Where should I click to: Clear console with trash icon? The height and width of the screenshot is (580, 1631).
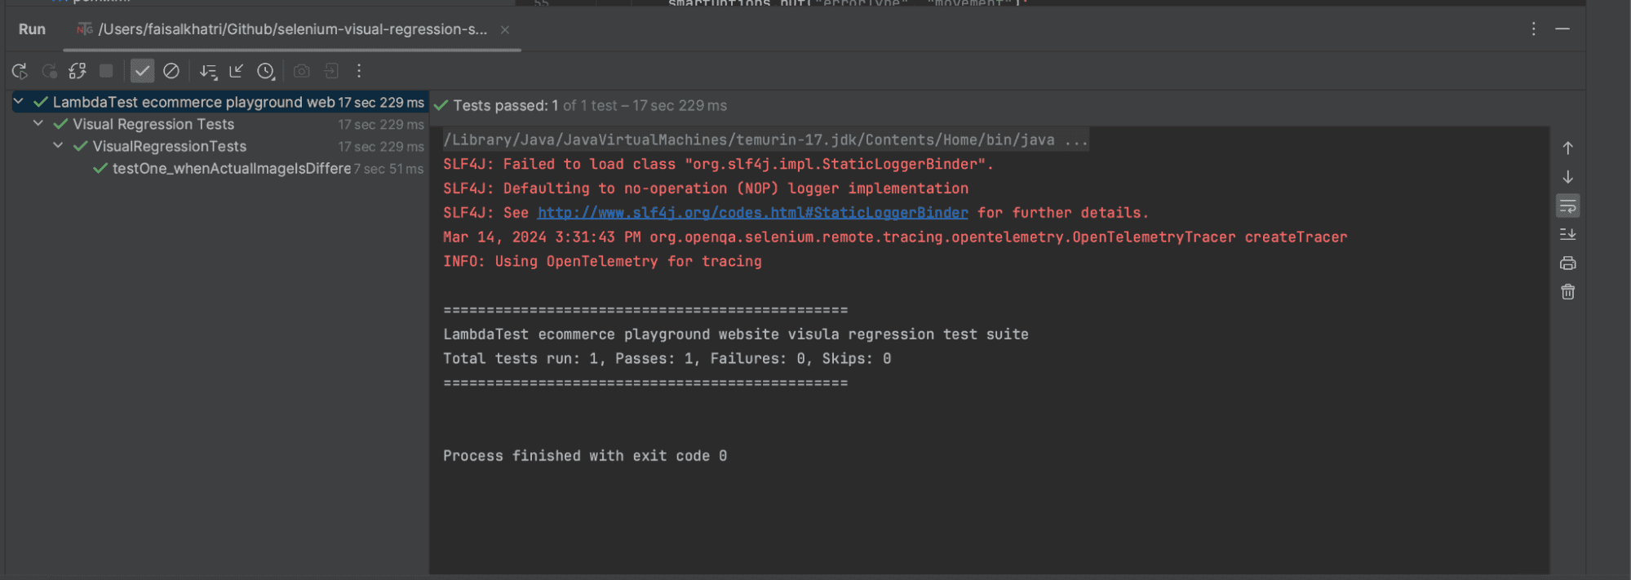(1567, 292)
